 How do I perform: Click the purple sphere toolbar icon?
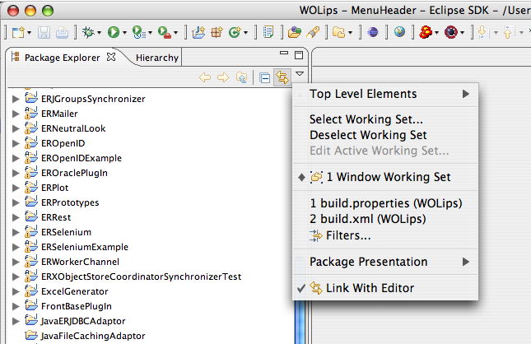coord(373,32)
